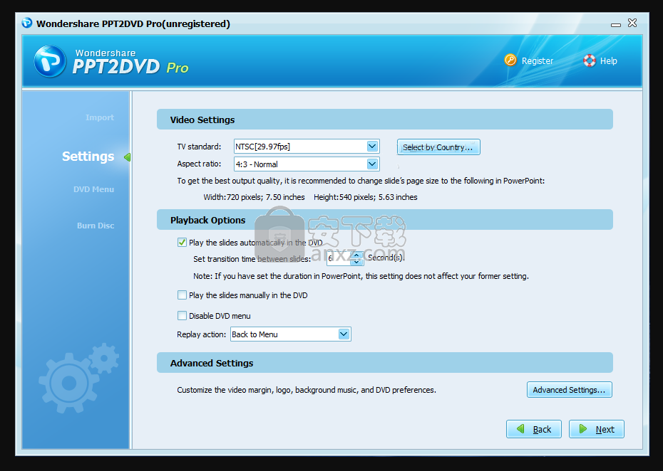Viewport: 663px width, 471px height.
Task: Check the Disable DVD menu box
Action: pyautogui.click(x=182, y=316)
